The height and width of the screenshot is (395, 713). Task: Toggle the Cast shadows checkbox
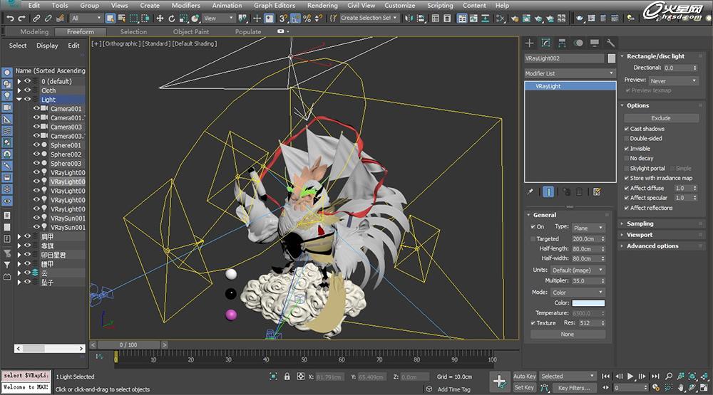(x=627, y=129)
